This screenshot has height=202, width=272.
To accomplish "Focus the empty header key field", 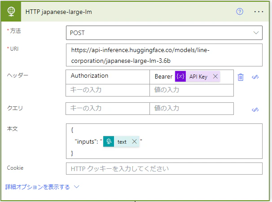I will point(108,90).
